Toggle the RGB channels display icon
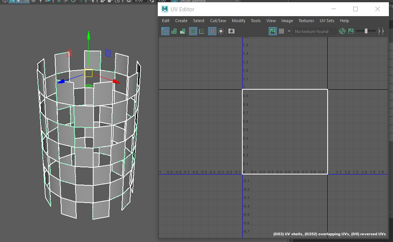The height and width of the screenshot is (242, 393). [342, 31]
